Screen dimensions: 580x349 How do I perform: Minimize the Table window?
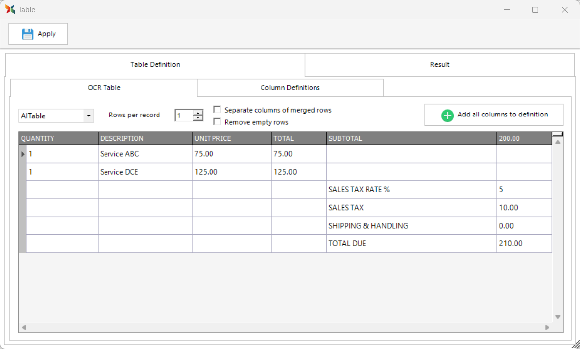[x=507, y=10]
